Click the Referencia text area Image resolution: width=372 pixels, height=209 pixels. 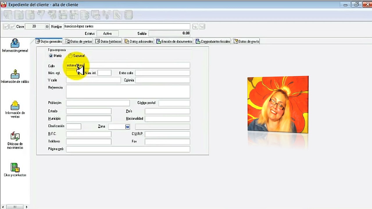click(128, 92)
